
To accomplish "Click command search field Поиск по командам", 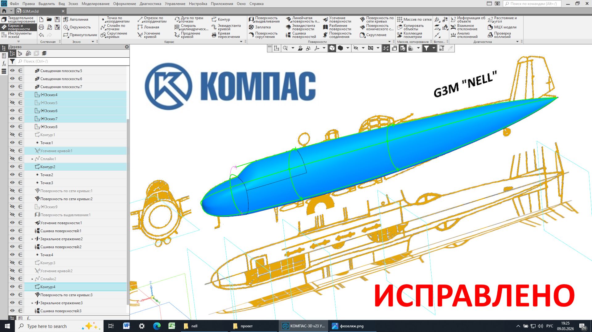I will click(x=532, y=4).
